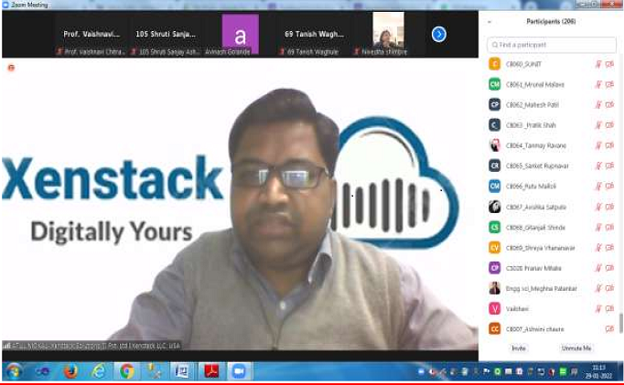Click CB007_Ashwini video-off camera icon

coord(609,329)
